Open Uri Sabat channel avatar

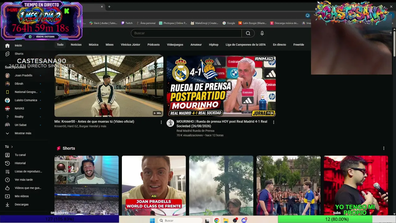(x=7, y=125)
